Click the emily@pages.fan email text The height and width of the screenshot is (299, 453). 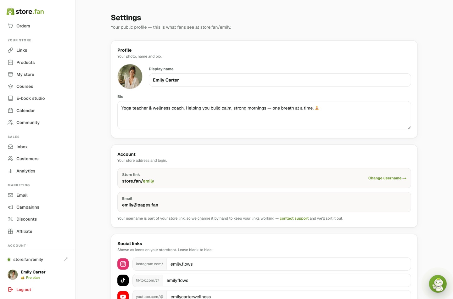click(140, 205)
